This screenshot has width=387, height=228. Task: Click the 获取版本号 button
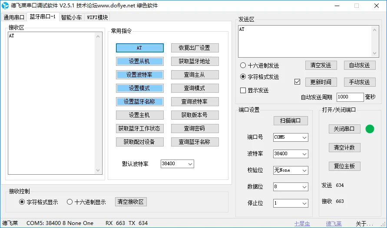click(x=195, y=115)
